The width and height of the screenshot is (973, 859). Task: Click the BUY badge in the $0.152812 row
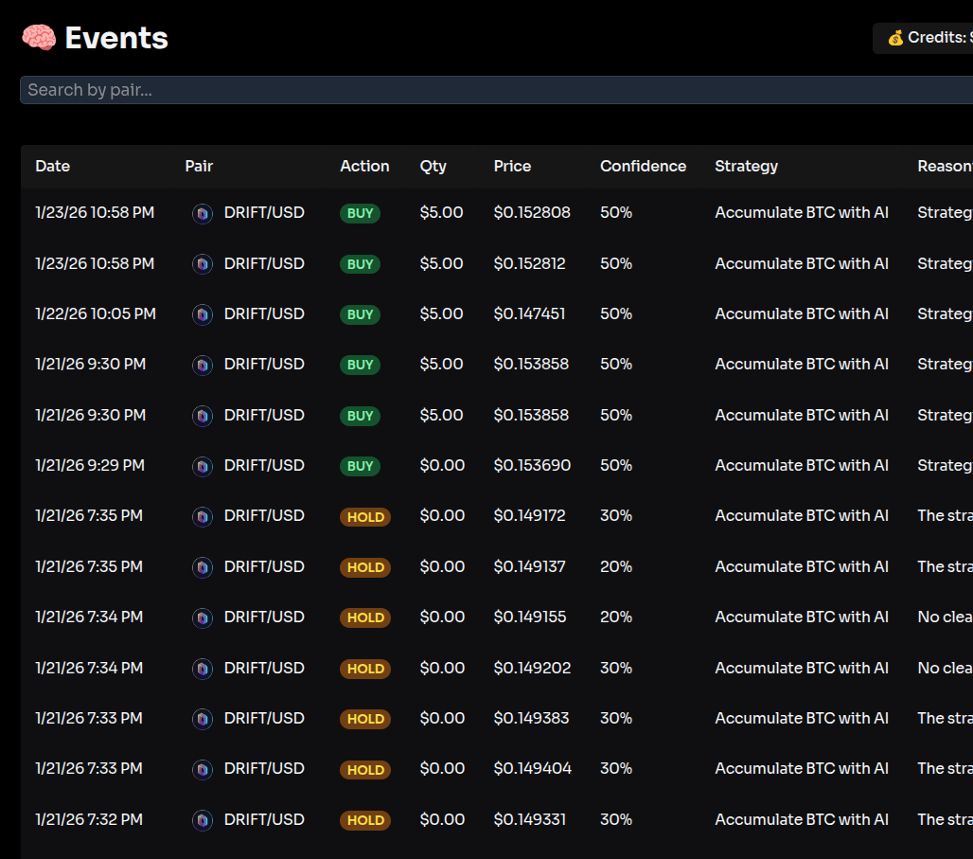360,264
